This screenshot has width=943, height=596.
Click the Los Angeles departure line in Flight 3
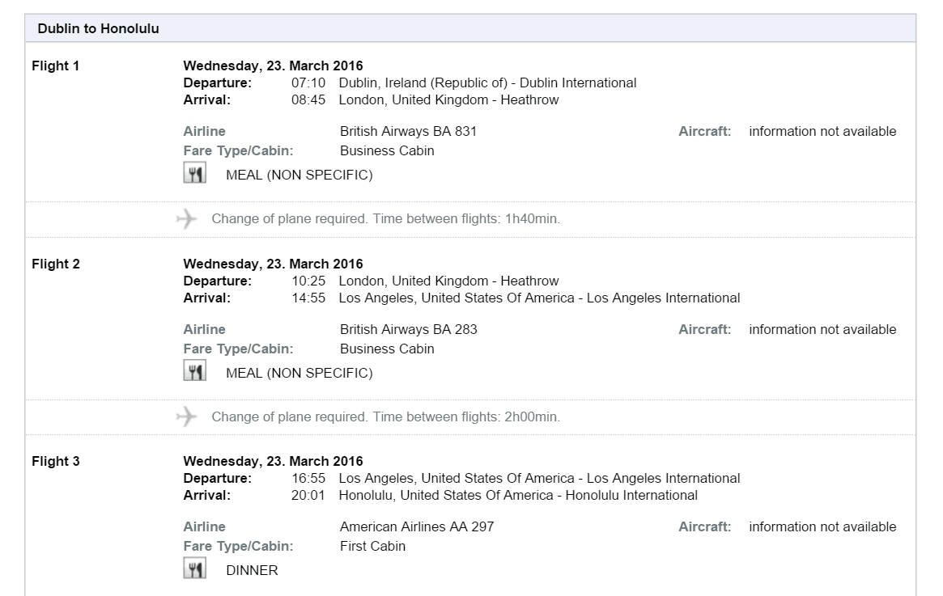coord(539,479)
